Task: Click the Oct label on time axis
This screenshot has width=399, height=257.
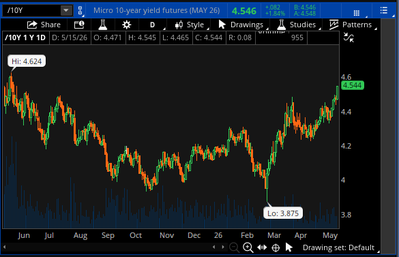Action: coord(136,235)
